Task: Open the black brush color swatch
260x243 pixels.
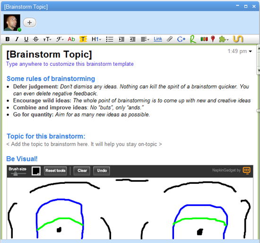Action: coord(36,171)
